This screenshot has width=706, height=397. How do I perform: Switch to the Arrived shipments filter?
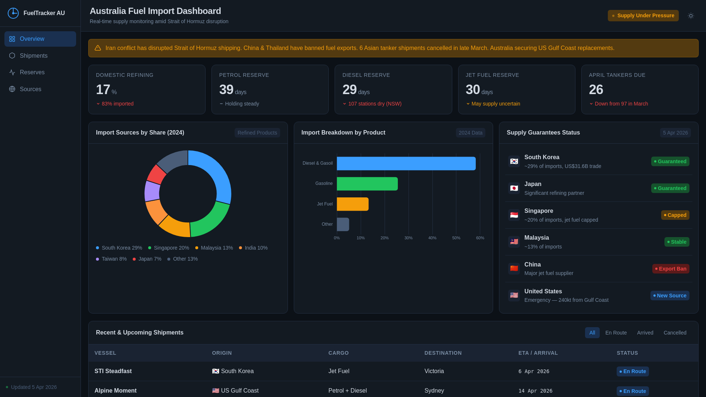coord(645,333)
